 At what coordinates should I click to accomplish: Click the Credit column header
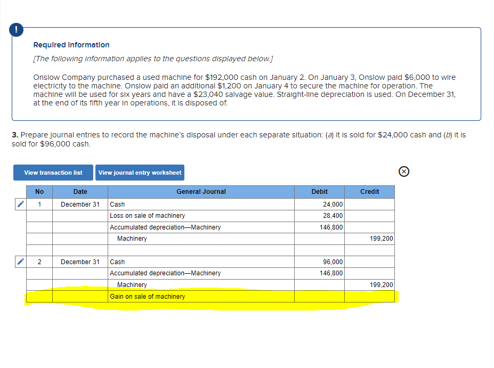point(369,192)
